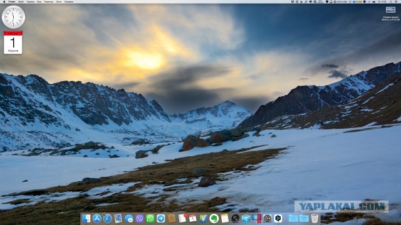Click the menu bar date and time
Image resolution: width=401 pixels, height=225 pixels.
click(382, 1)
